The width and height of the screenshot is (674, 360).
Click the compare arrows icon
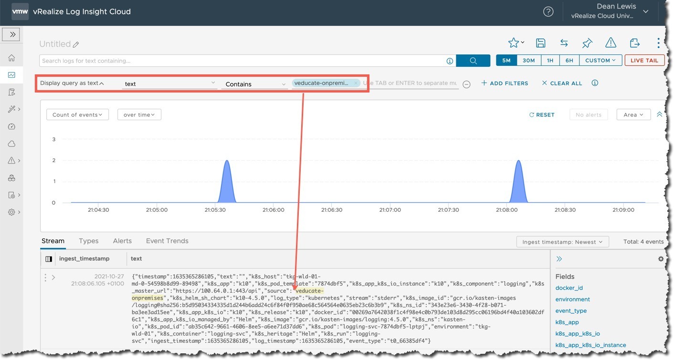click(x=564, y=43)
